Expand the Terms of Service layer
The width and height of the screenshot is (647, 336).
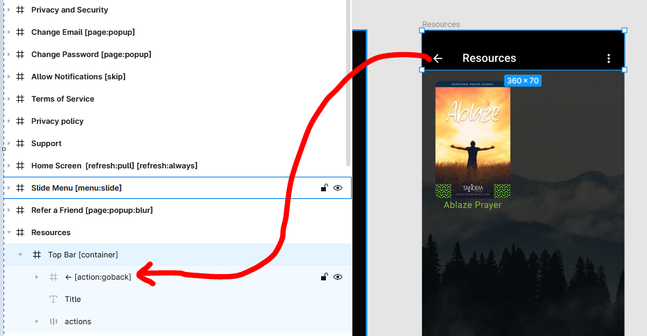8,99
